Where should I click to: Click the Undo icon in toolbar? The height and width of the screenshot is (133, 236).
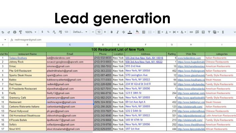coord(3,32)
